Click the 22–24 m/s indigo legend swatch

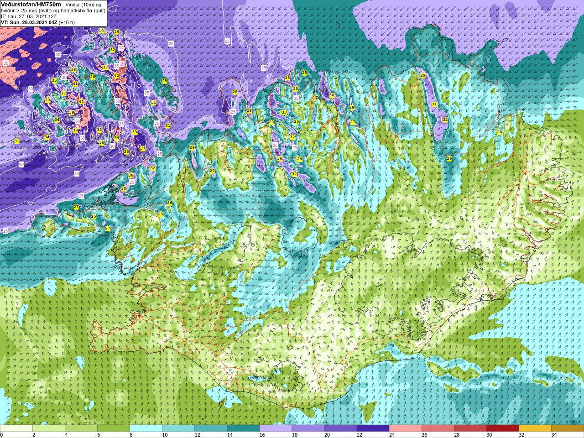tap(373, 428)
